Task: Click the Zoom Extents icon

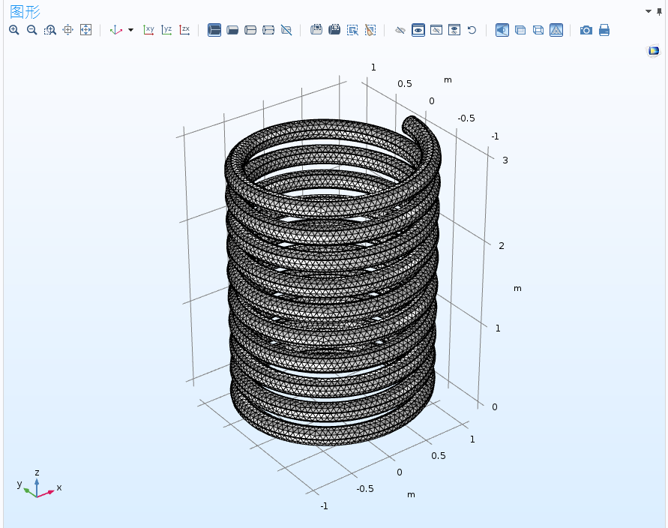Action: [85, 30]
